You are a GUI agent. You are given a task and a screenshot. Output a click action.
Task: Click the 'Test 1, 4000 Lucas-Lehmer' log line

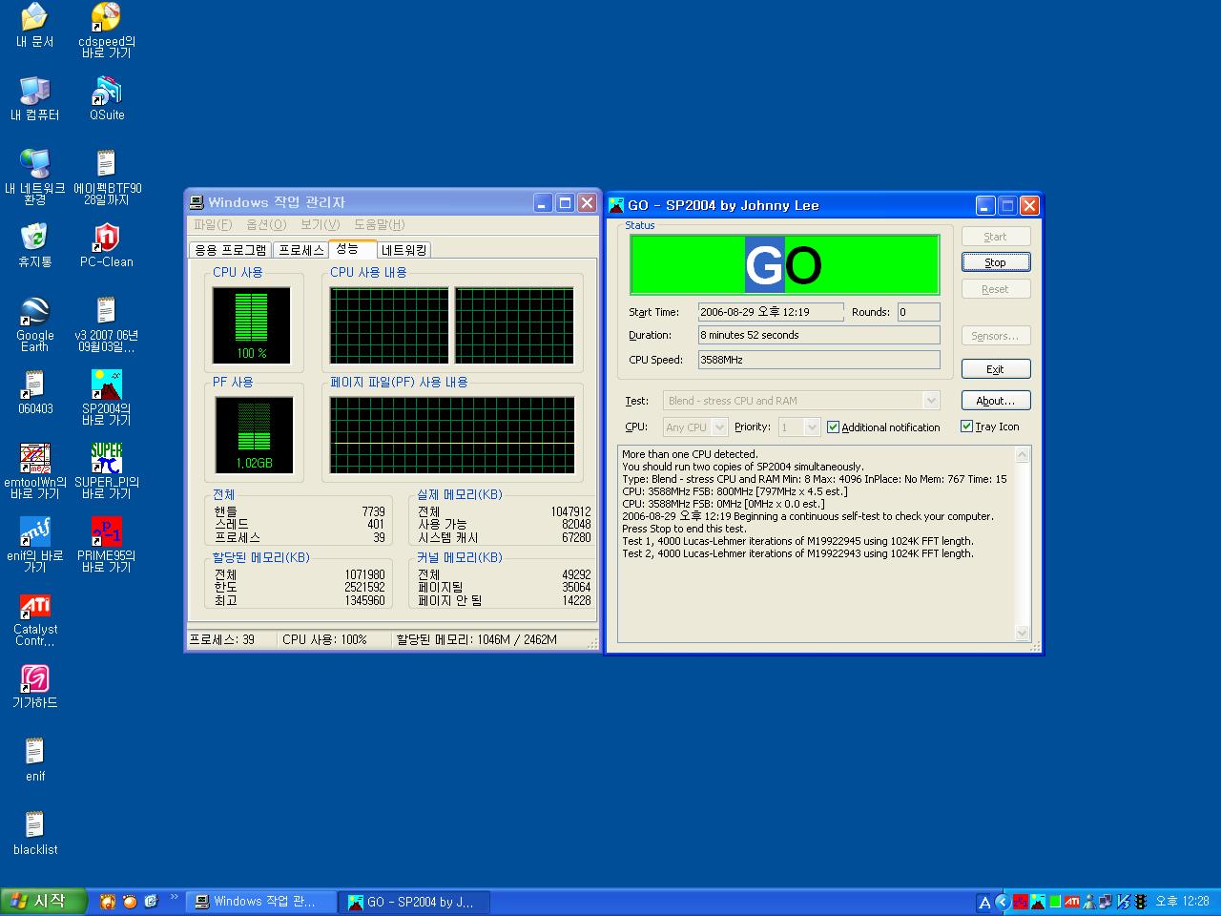(798, 541)
